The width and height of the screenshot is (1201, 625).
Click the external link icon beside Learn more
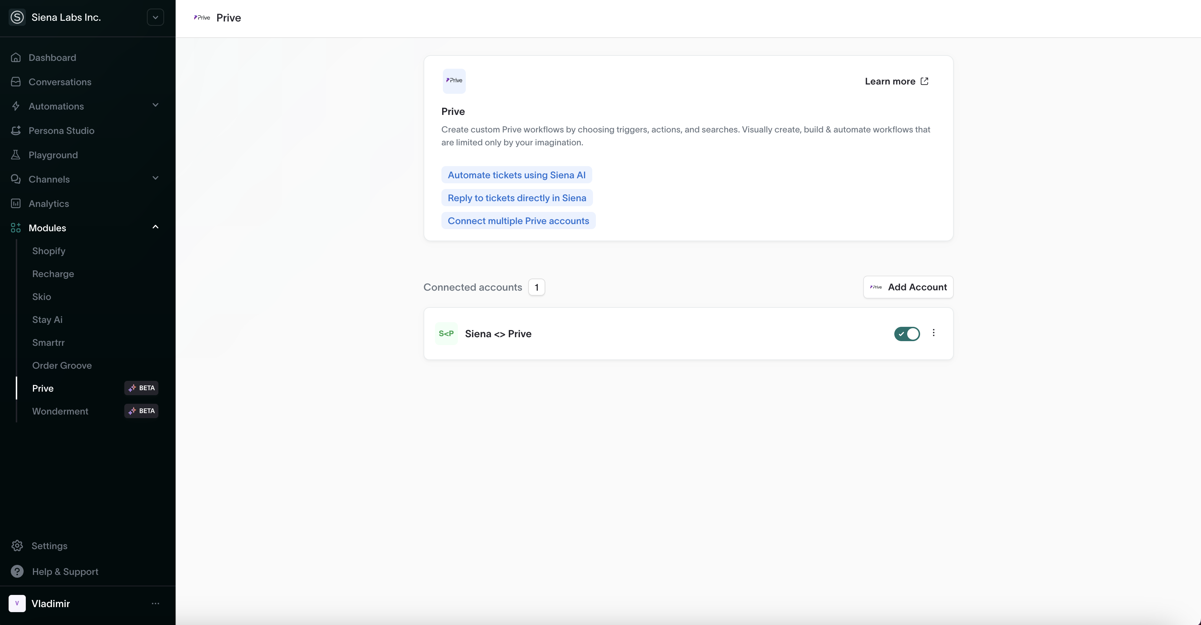click(x=924, y=81)
